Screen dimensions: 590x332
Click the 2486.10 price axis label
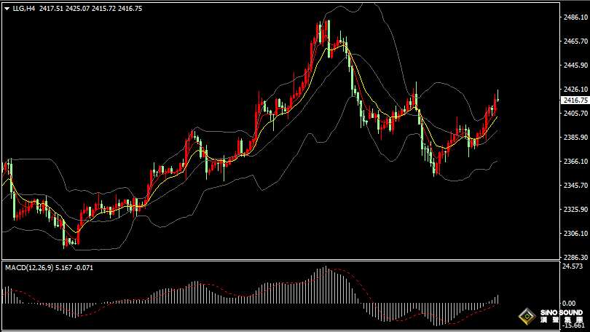tap(575, 17)
